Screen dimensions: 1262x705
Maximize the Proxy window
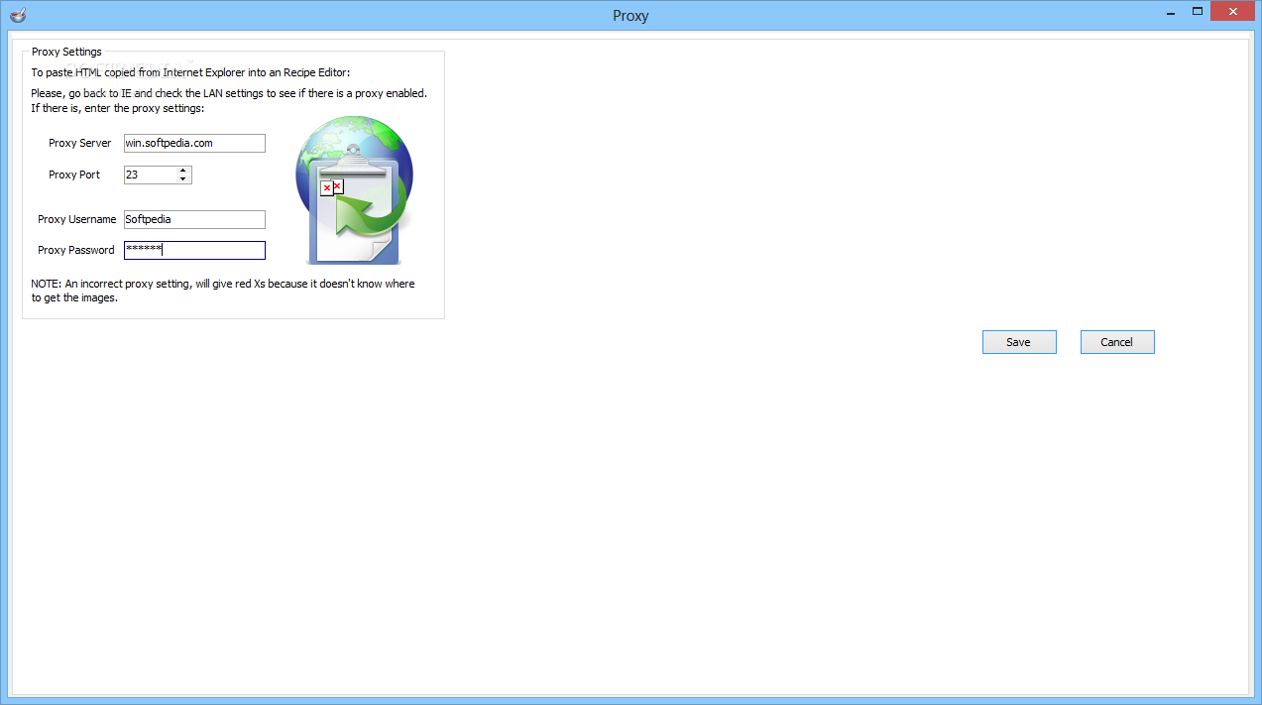pos(1198,12)
